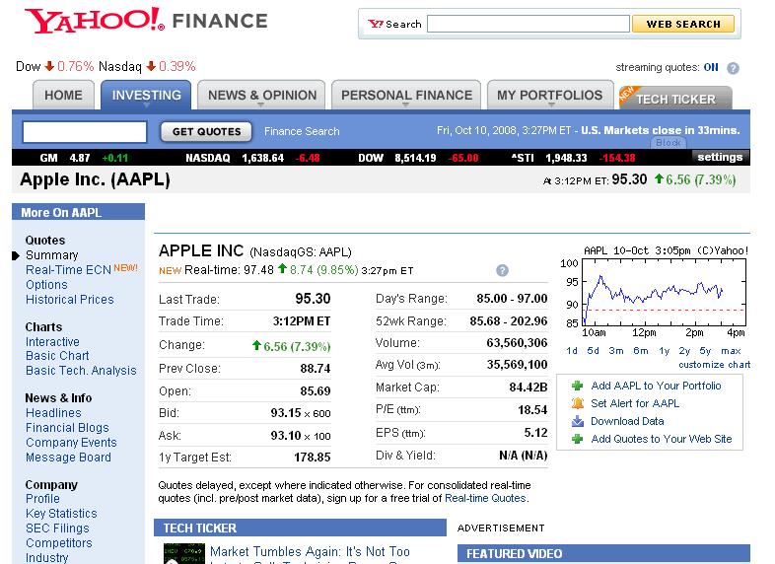Click Set Alert for AAPL

[x=635, y=403]
